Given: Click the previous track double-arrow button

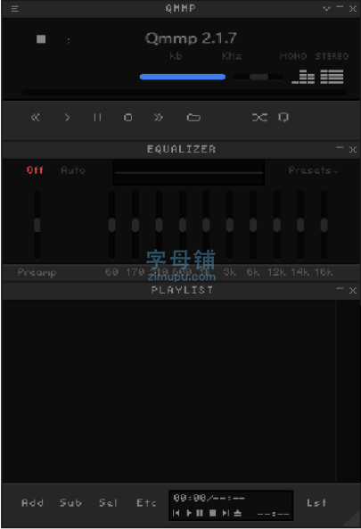Looking at the screenshot, I should point(36,118).
